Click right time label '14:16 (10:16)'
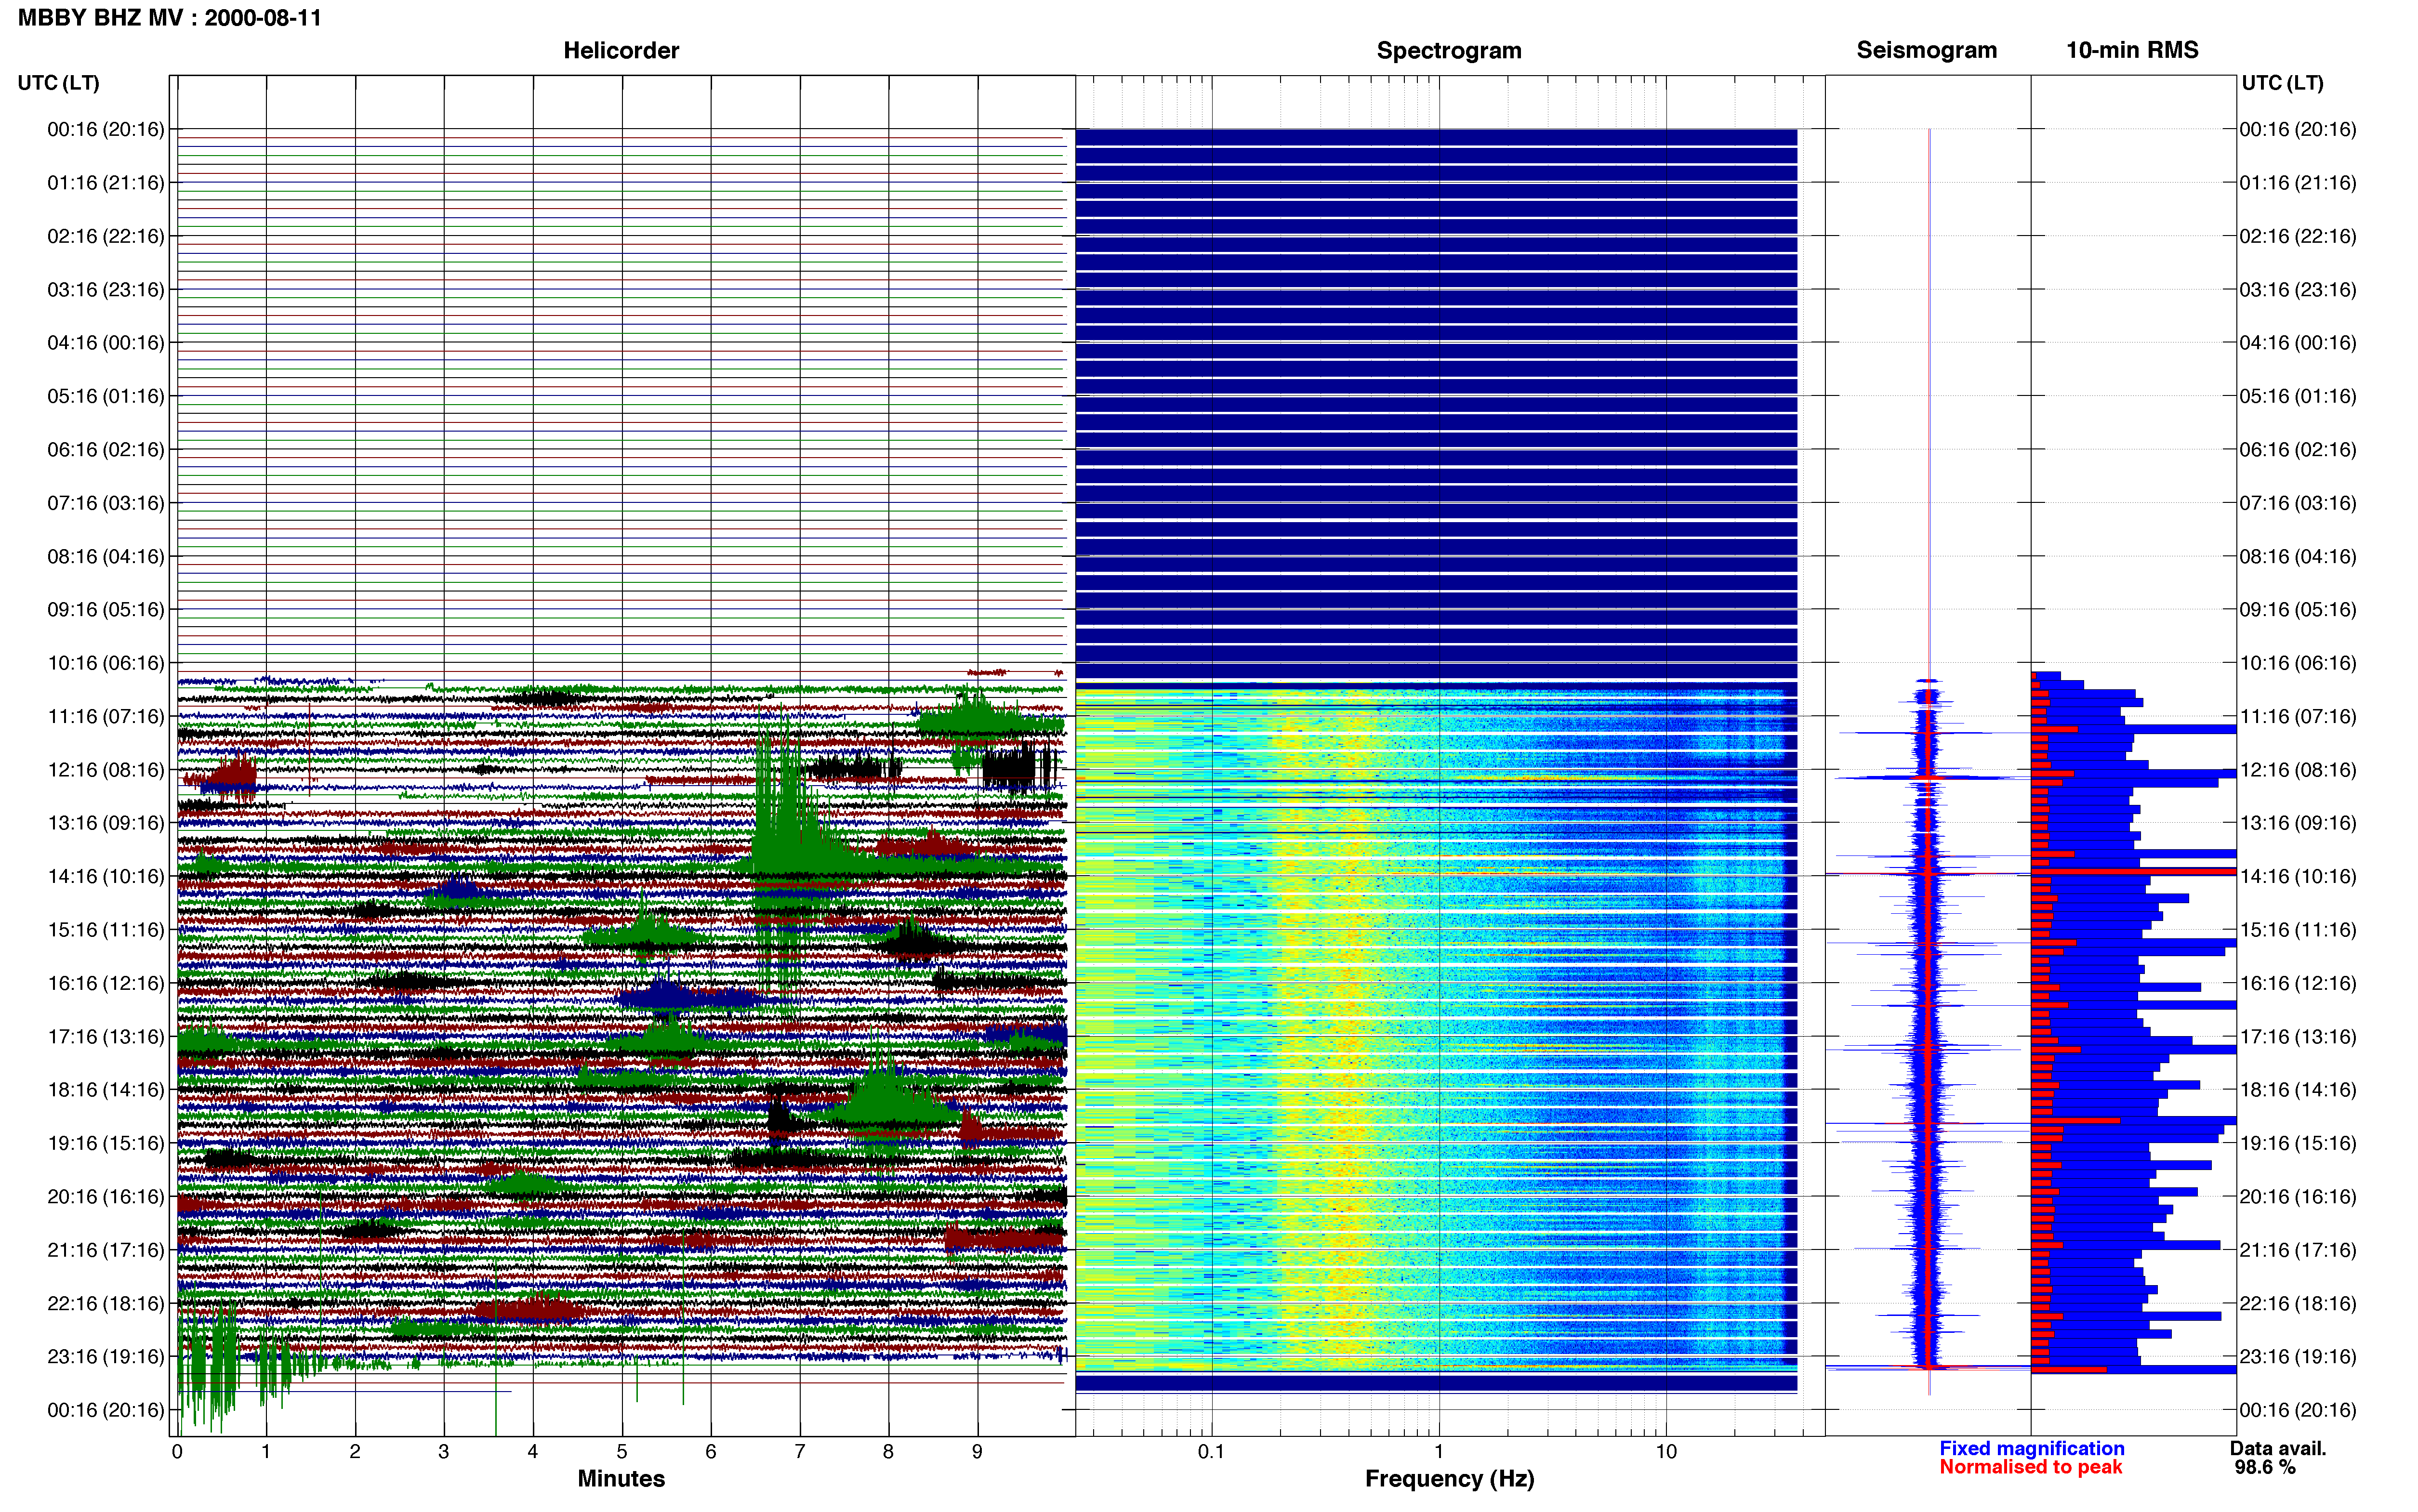 click(2297, 876)
